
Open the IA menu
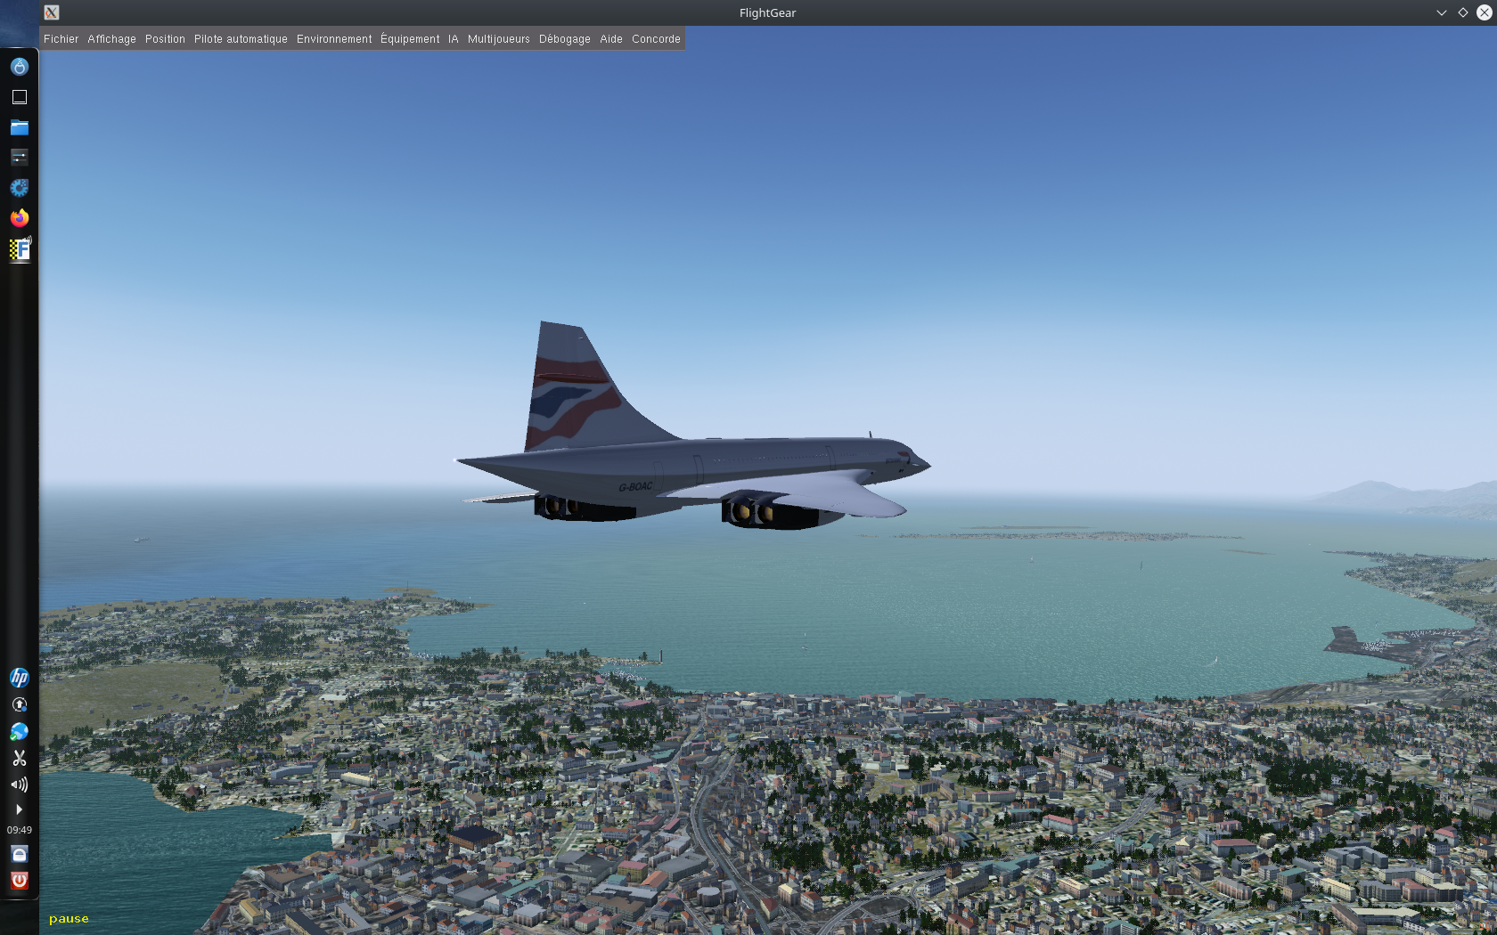click(x=453, y=39)
